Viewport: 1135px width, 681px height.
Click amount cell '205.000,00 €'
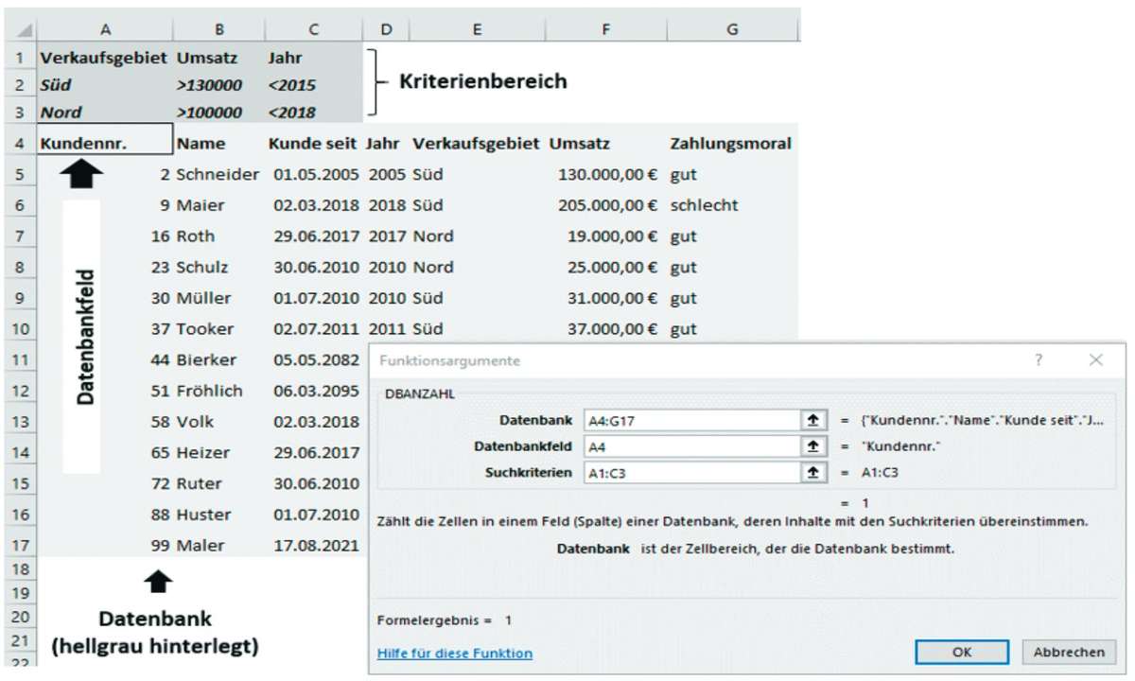605,205
